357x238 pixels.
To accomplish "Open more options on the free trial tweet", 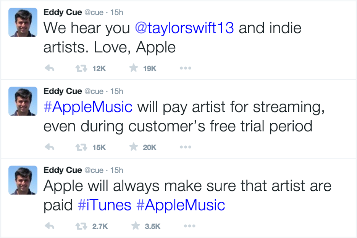I will [x=186, y=147].
